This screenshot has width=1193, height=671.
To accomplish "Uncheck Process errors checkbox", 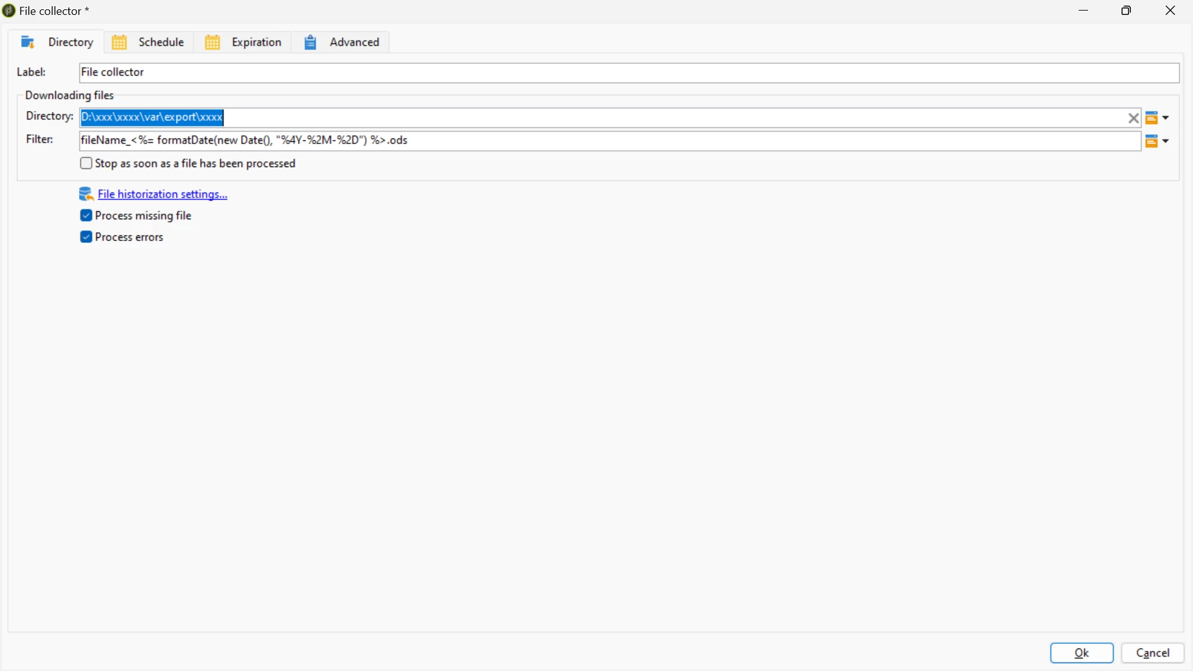I will pos(86,237).
